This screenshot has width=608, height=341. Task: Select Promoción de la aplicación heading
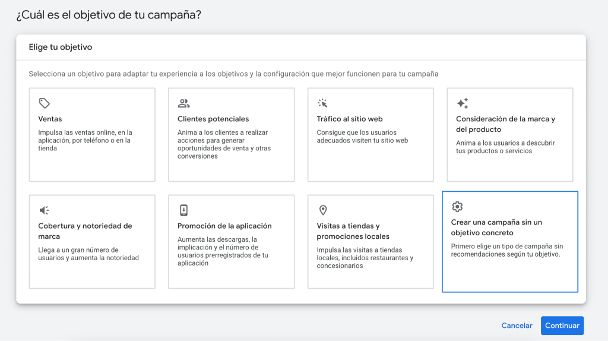[x=224, y=226]
